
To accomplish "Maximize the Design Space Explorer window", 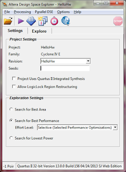I will [106, 3].
